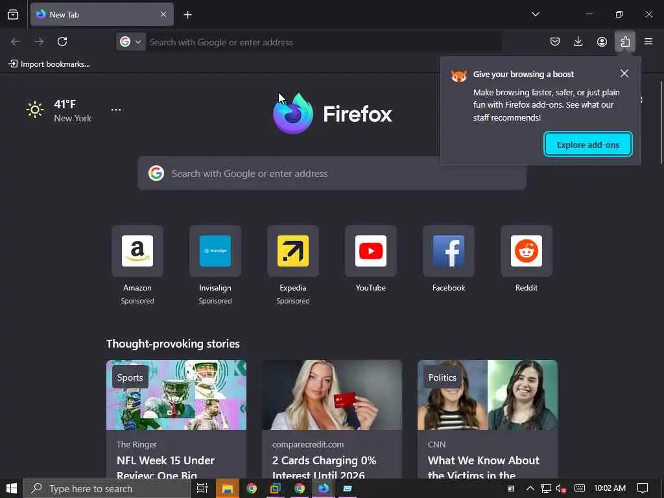This screenshot has height=498, width=664.
Task: Open the NFL Week 15 story thumbnail
Action: (x=176, y=395)
